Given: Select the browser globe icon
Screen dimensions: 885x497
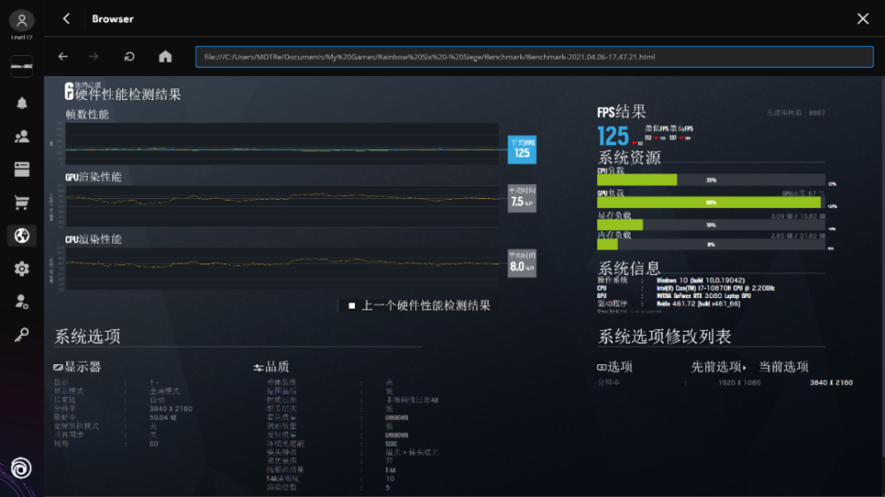Looking at the screenshot, I should 21,235.
